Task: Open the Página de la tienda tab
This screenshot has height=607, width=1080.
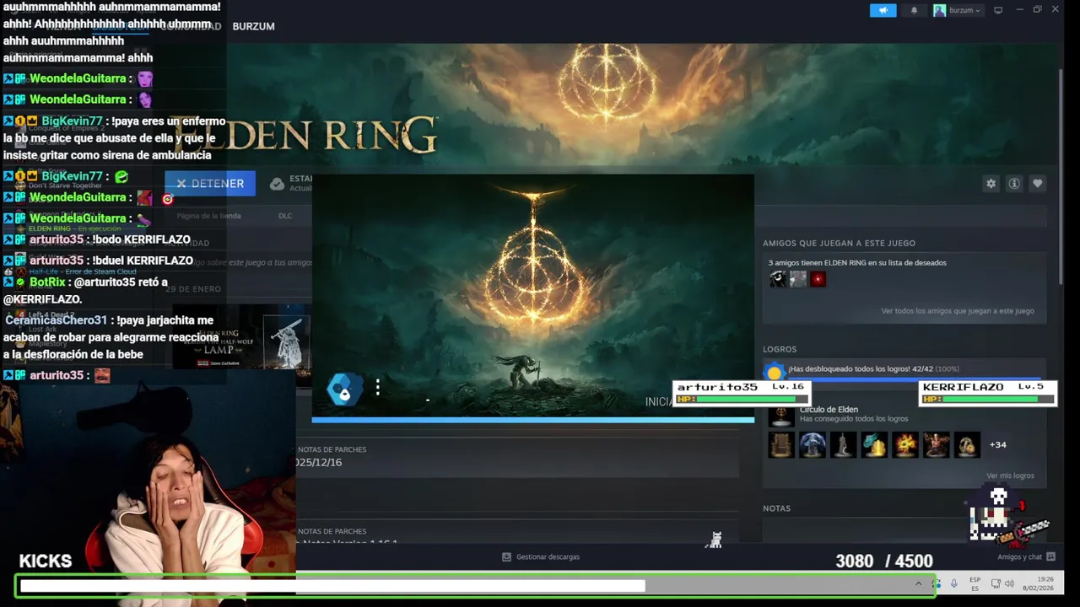Action: (x=208, y=216)
